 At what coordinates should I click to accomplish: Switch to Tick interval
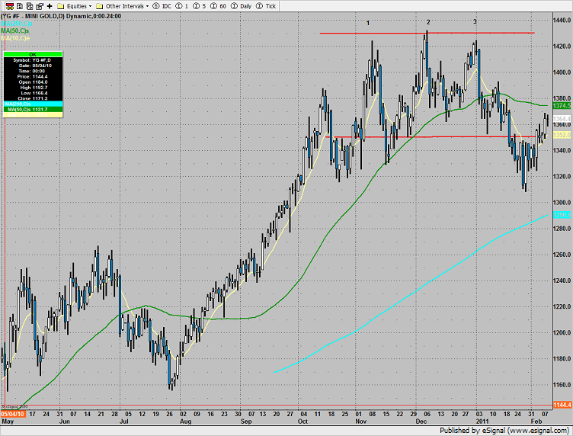point(266,6)
